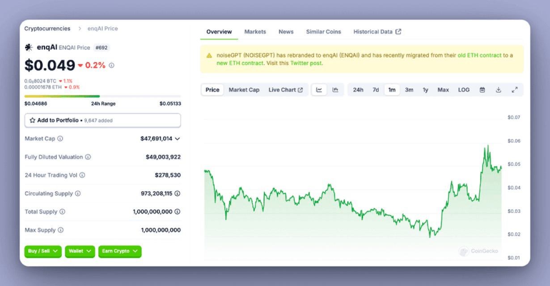The height and width of the screenshot is (286, 550).
Task: Click the 0.2% price change indicator
Action: pyautogui.click(x=92, y=66)
